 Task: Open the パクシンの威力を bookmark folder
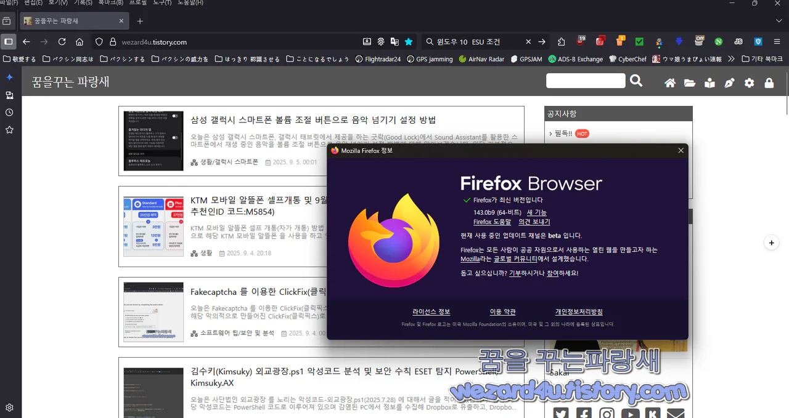pyautogui.click(x=180, y=59)
